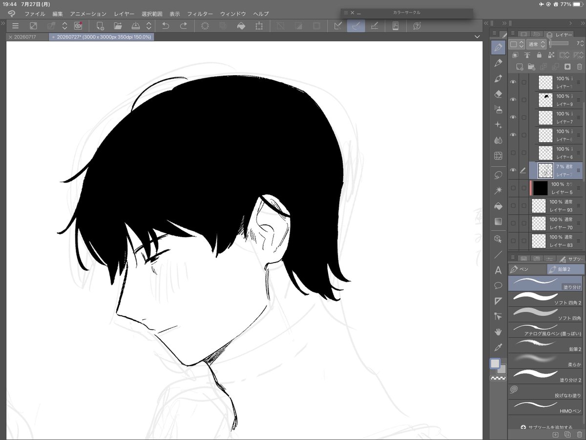Select the main drawing color swatch
Viewport: 586px width, 440px height.
pyautogui.click(x=496, y=364)
